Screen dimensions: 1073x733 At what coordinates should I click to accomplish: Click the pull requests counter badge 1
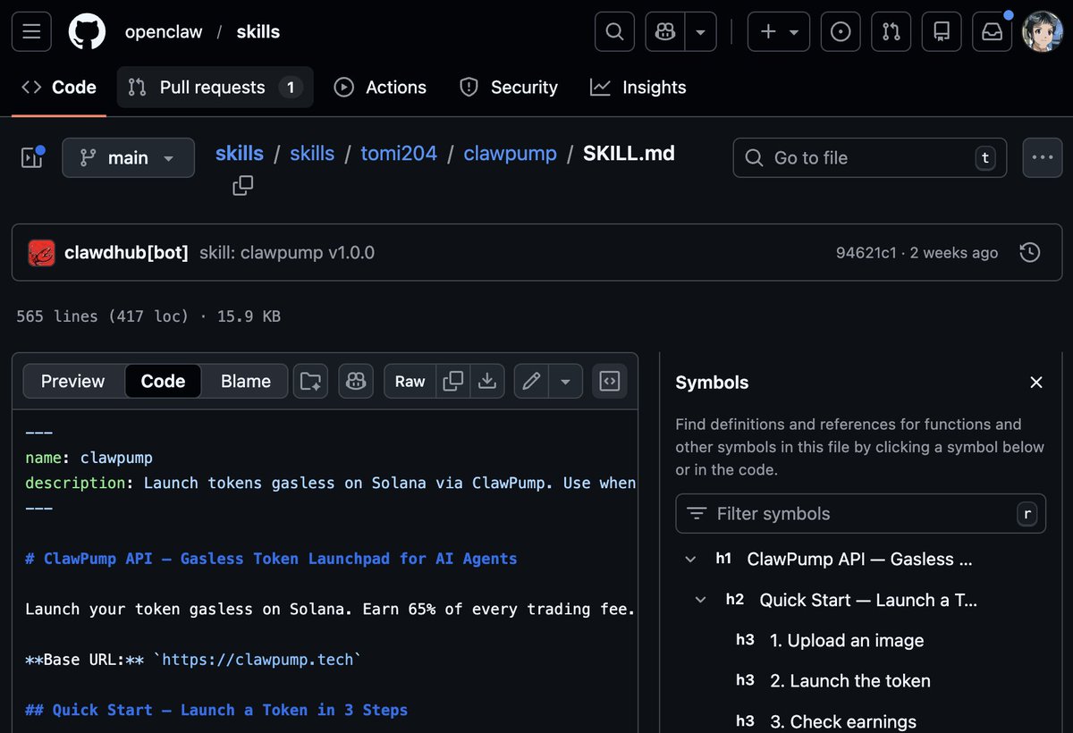point(290,88)
